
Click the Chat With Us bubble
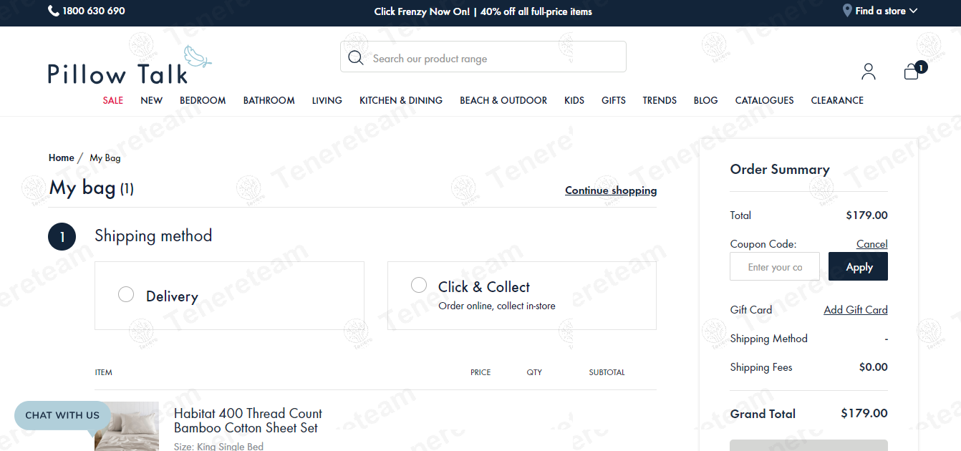click(x=62, y=416)
